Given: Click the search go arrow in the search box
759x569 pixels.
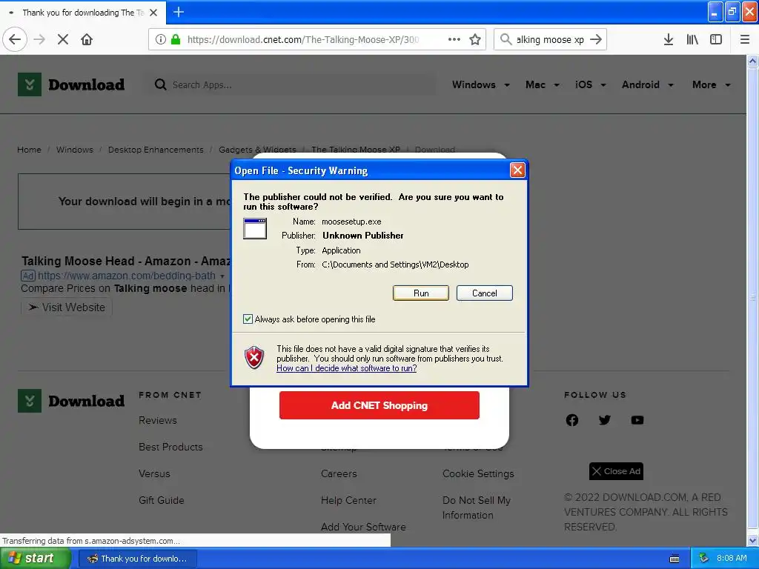Looking at the screenshot, I should pyautogui.click(x=596, y=39).
